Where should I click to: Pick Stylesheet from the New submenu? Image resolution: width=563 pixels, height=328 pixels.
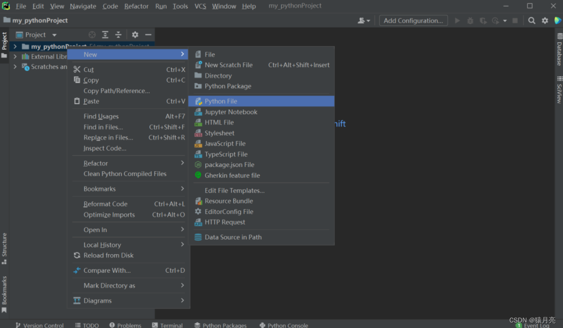[261, 133]
